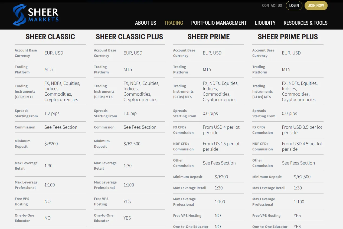Click Sheer Classic Plus minimum deposit '$/€2,500'
Viewport: 343px width, 229px height.
[x=132, y=144]
